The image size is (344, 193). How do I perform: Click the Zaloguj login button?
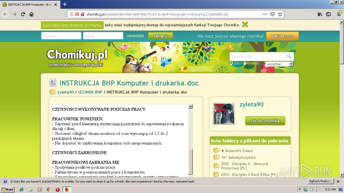(x=160, y=36)
